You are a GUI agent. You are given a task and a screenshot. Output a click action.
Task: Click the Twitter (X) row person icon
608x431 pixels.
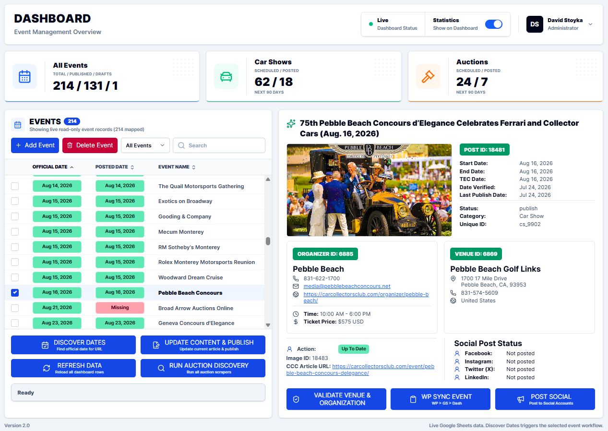pyautogui.click(x=457, y=369)
